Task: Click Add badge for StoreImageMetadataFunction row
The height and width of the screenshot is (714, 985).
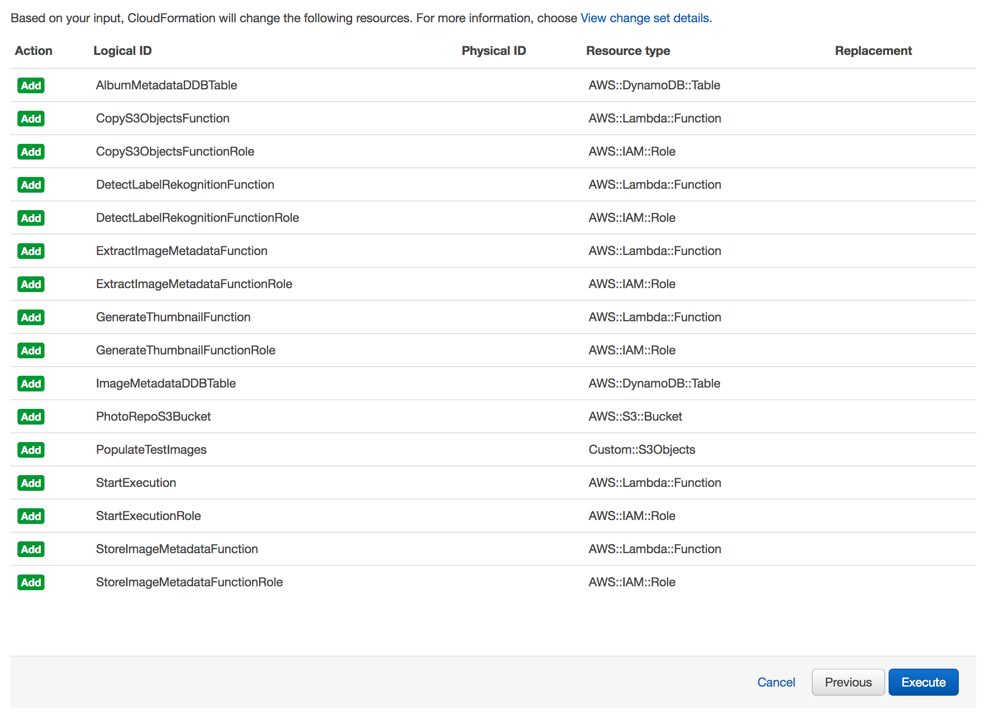Action: pos(31,549)
